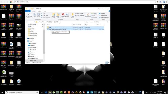
Task: Open Properties from the ribbon
Action: (88, 15)
